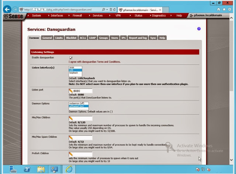
Task: Click the pfsense.localdomain hostname link
Action: point(208,15)
